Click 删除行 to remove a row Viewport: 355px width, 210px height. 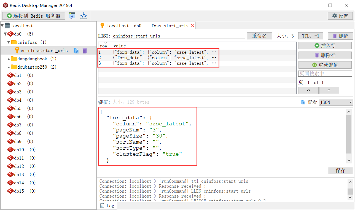pyautogui.click(x=325, y=55)
